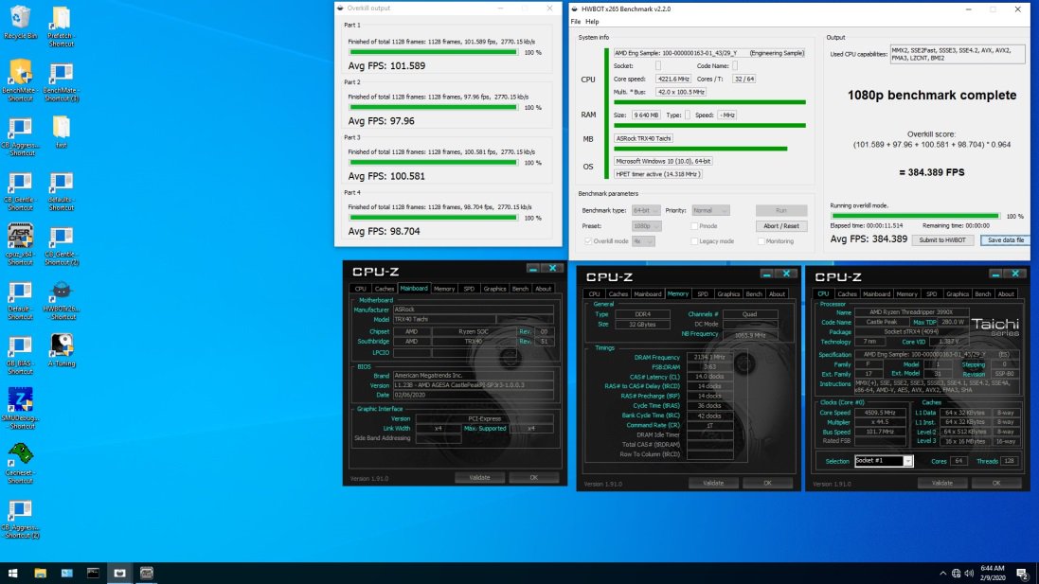Open the Help menu in HWBOT x265
Image resolution: width=1039 pixels, height=584 pixels.
click(592, 21)
